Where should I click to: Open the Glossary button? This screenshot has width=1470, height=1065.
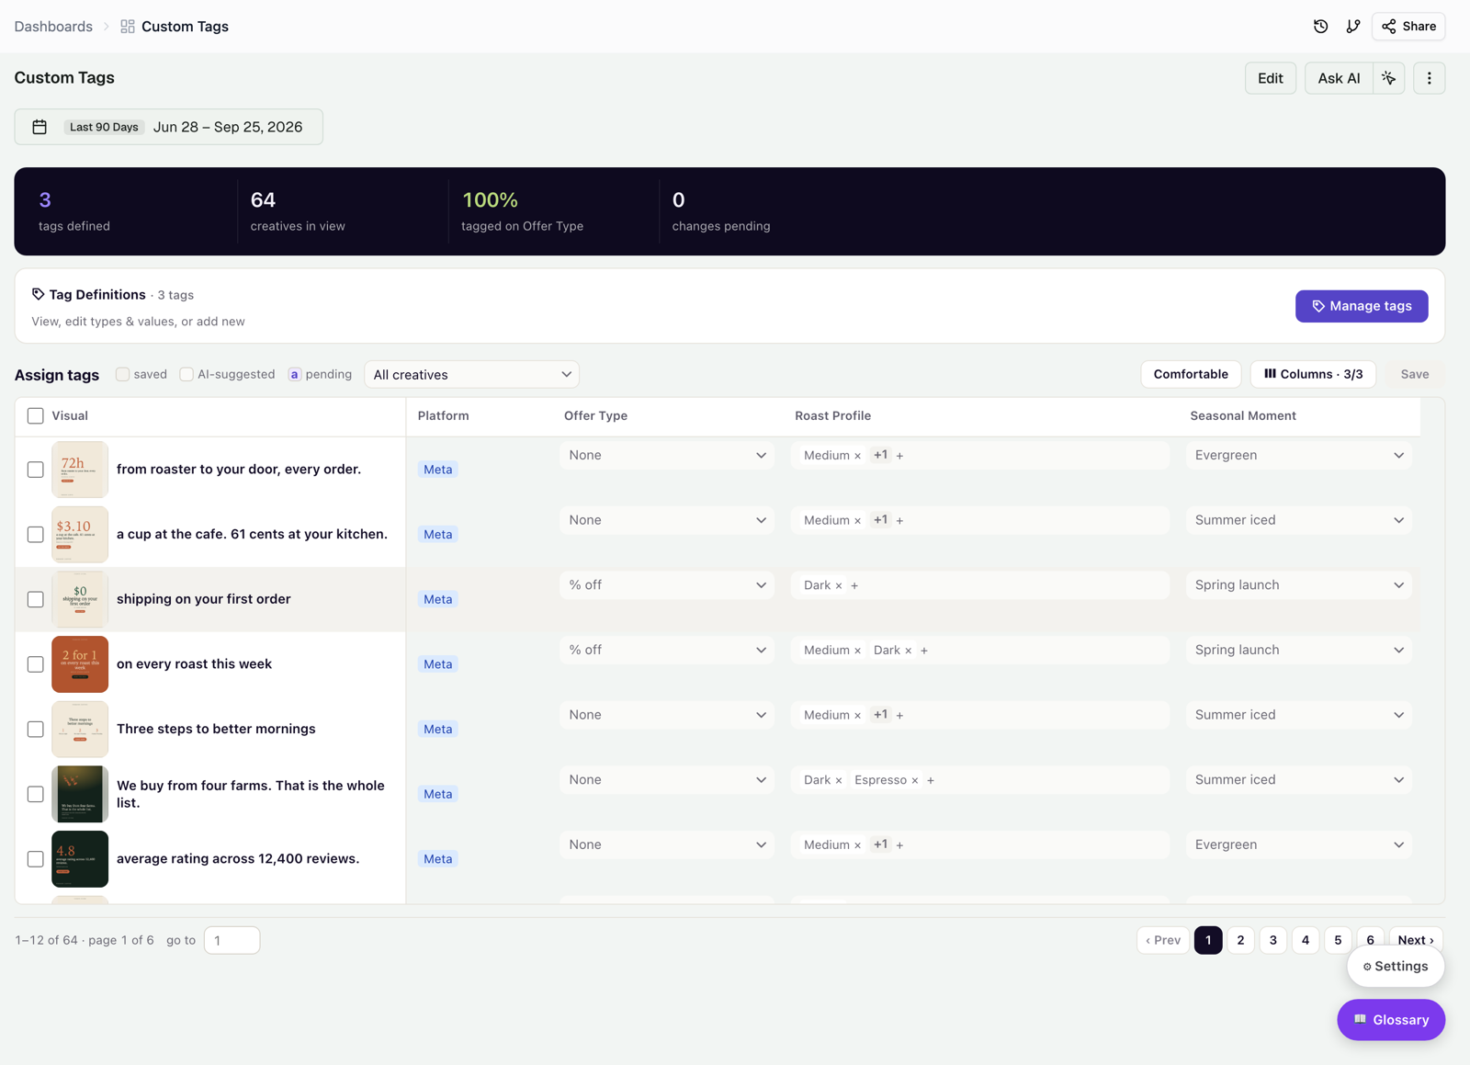[1391, 1020]
